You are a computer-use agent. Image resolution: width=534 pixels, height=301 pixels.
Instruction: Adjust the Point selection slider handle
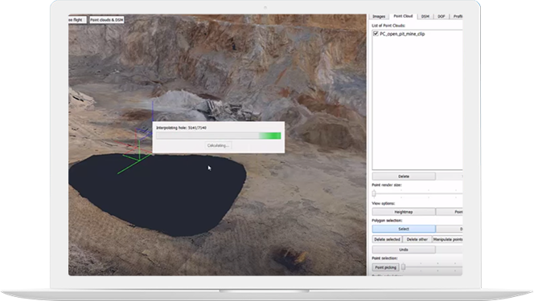pos(403,267)
